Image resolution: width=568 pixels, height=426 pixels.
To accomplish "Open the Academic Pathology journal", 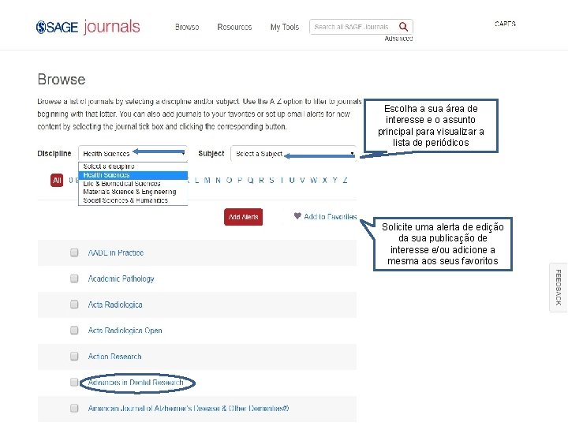I will [x=121, y=278].
